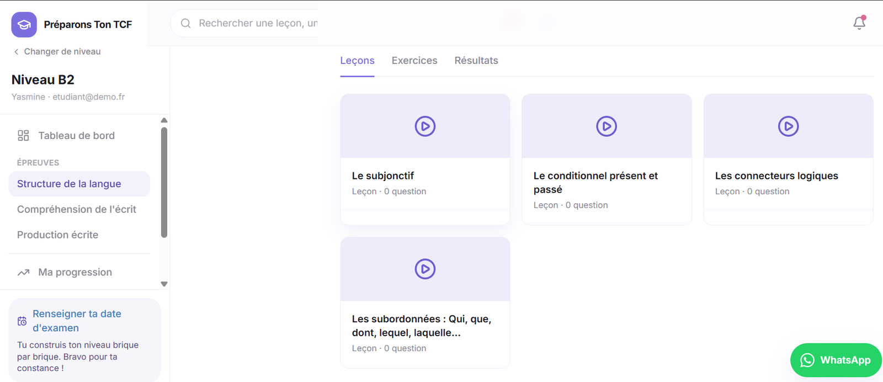This screenshot has width=883, height=382.
Task: Click the Préparons Ton TCF brand name
Action: click(x=88, y=25)
